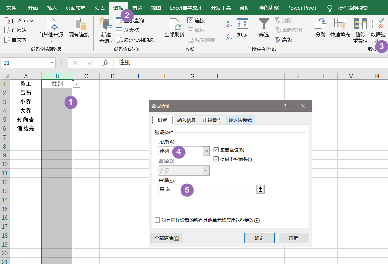Switch to the 出错警告 tab

pos(212,120)
